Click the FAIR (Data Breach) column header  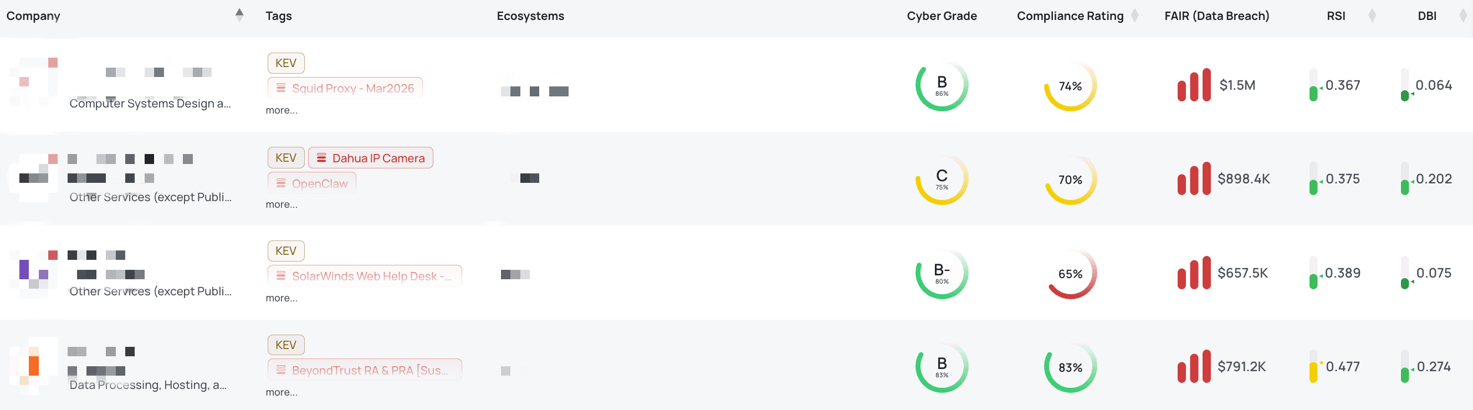1217,16
